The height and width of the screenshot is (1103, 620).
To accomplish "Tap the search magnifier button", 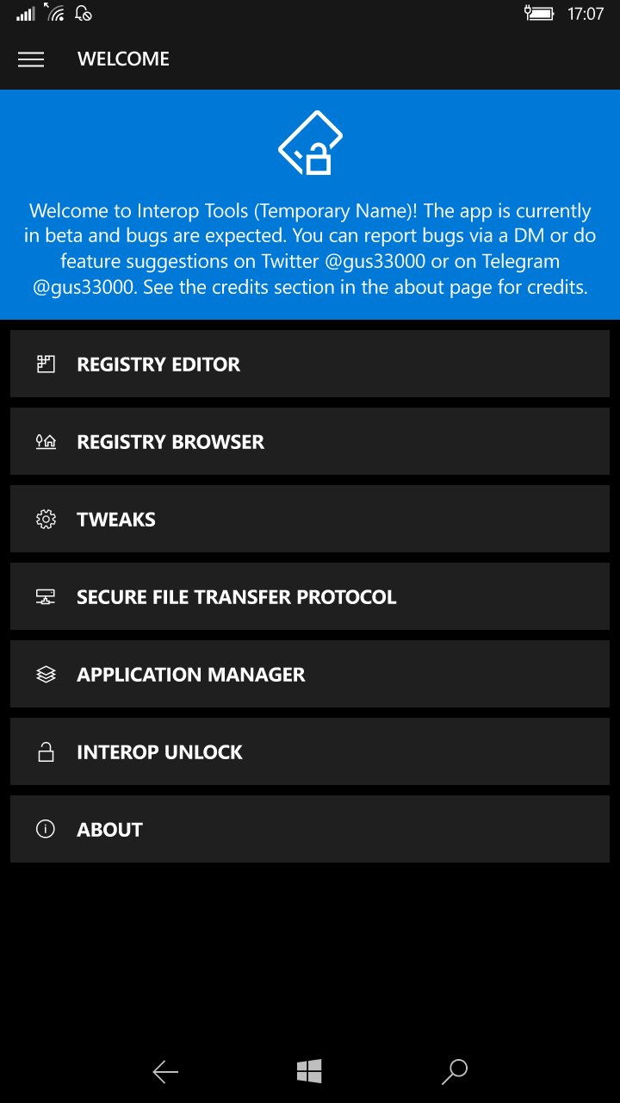I will click(x=454, y=1072).
